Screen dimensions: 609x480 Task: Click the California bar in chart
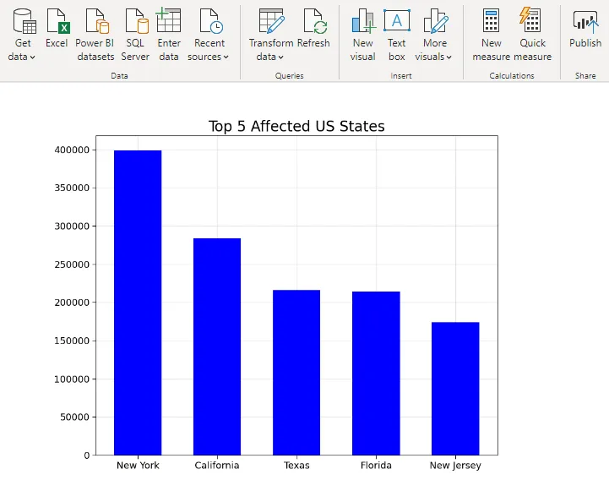[x=217, y=346]
